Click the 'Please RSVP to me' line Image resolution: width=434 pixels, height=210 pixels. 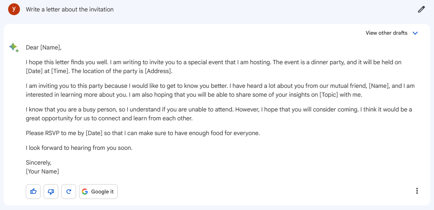click(143, 133)
